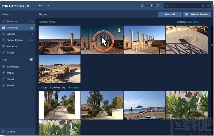214x136 pixels.
Task: Click the Upload Photos button
Action: (197, 14)
